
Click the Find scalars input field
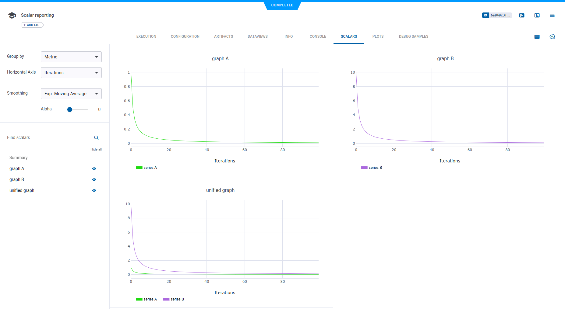(x=49, y=138)
